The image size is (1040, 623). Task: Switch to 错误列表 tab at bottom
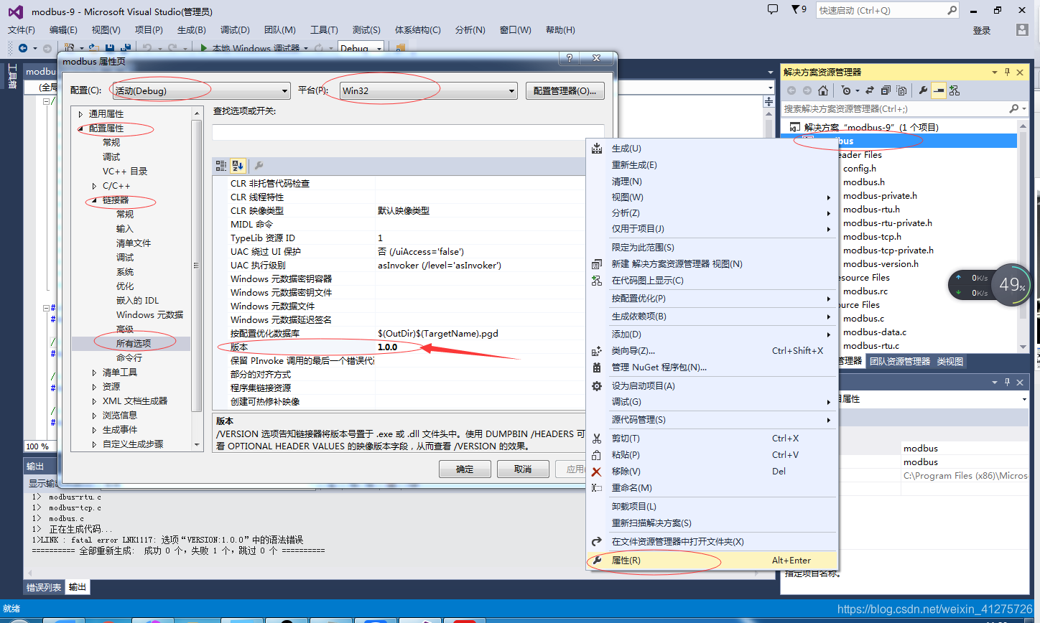[x=44, y=587]
